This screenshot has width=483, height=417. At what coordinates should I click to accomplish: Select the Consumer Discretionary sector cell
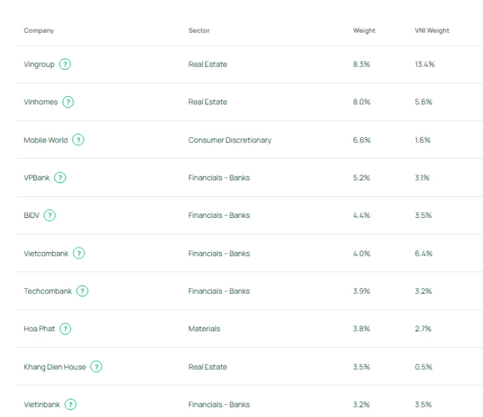(x=230, y=140)
